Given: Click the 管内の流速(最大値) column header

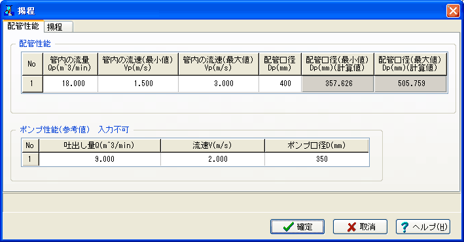Looking at the screenshot, I should (x=219, y=64).
